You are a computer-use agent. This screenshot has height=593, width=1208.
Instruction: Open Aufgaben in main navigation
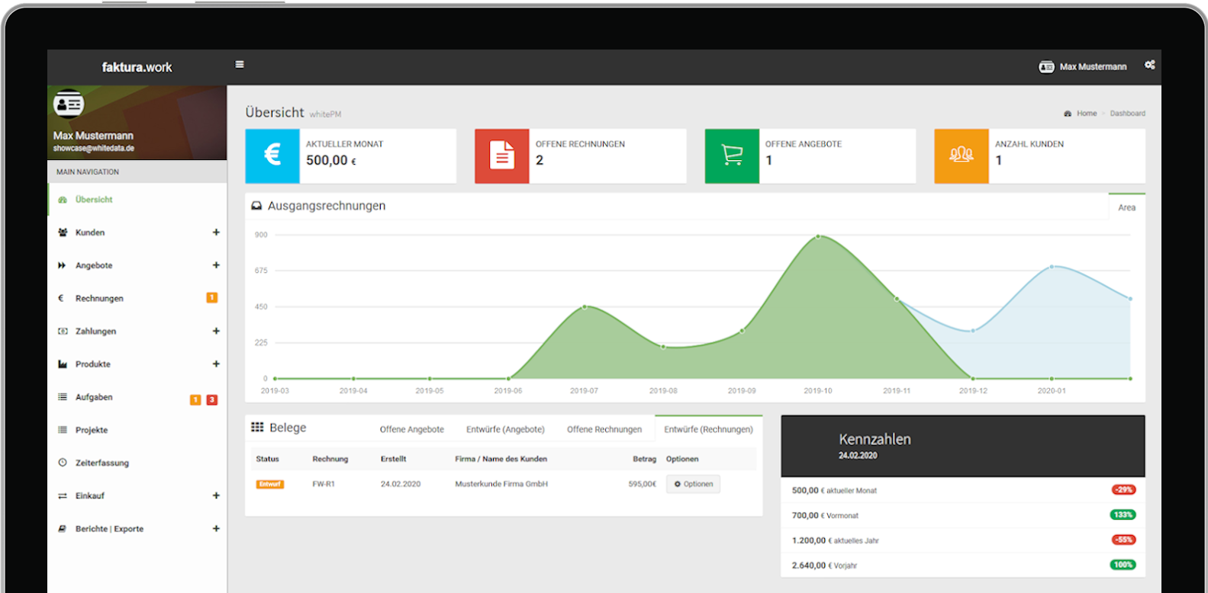(137, 397)
